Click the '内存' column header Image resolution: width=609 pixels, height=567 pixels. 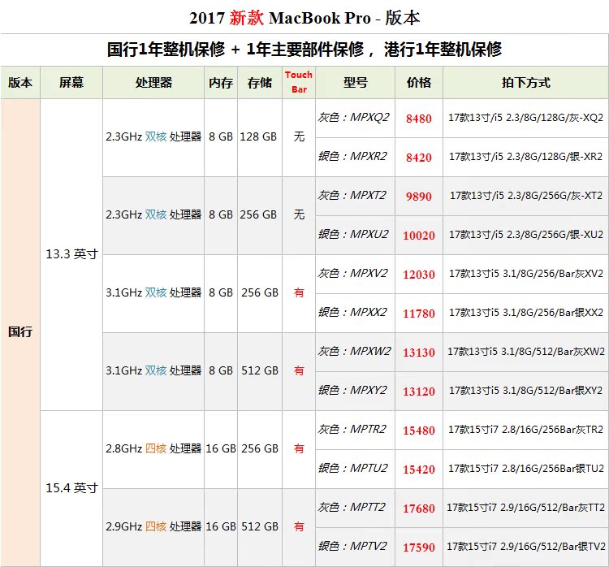click(221, 82)
